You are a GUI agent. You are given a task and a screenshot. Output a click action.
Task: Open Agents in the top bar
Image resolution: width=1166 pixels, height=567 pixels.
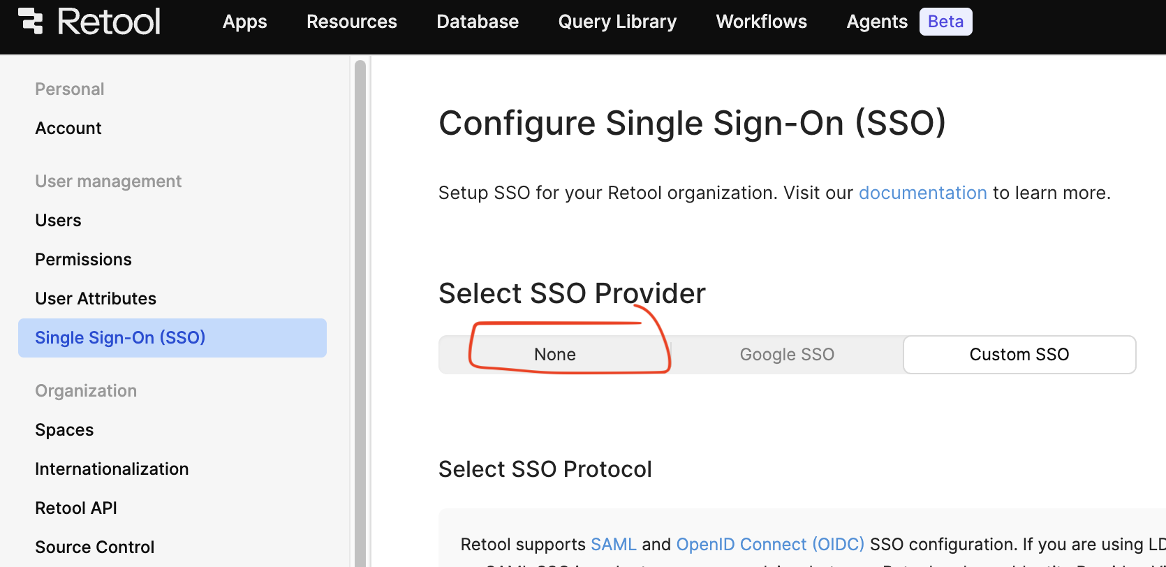(877, 22)
